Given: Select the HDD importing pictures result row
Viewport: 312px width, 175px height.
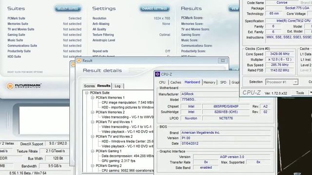Looking at the screenshot, I should [x=128, y=107].
